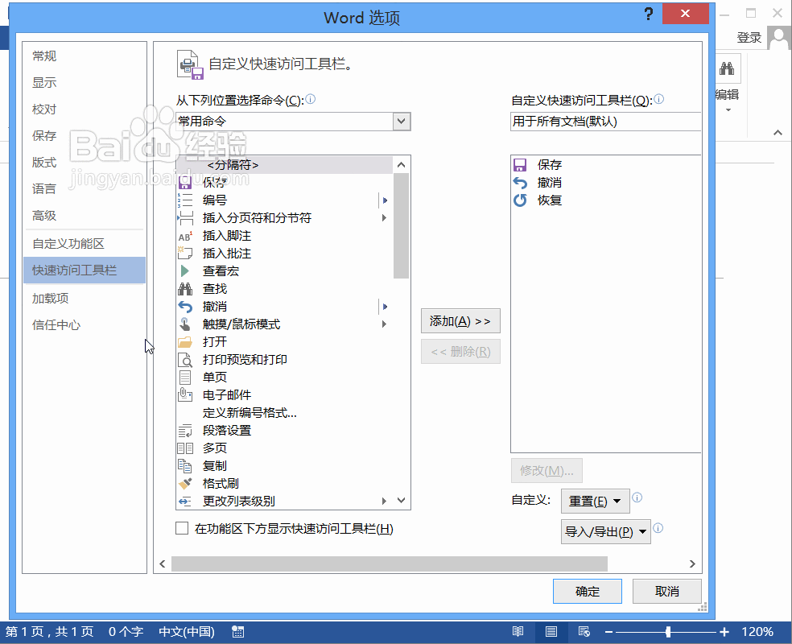
Task: Select the 保存 command icon in left list
Action: click(x=185, y=183)
